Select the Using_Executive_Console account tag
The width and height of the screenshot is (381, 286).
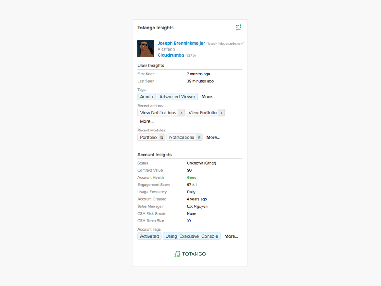click(x=192, y=236)
